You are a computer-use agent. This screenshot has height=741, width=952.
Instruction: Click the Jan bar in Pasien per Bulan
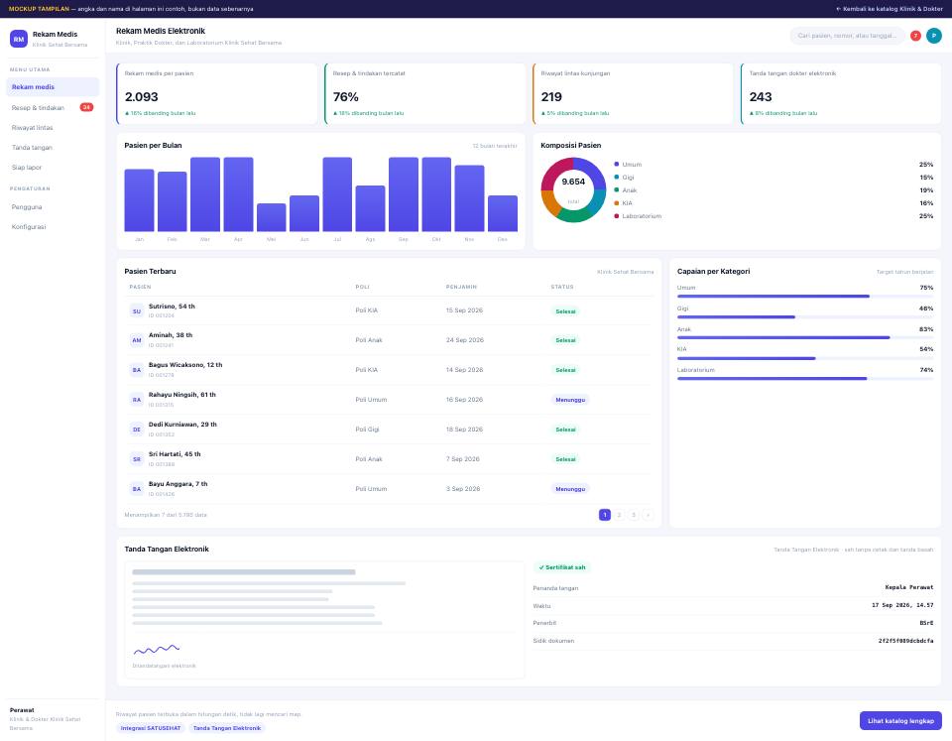click(139, 200)
